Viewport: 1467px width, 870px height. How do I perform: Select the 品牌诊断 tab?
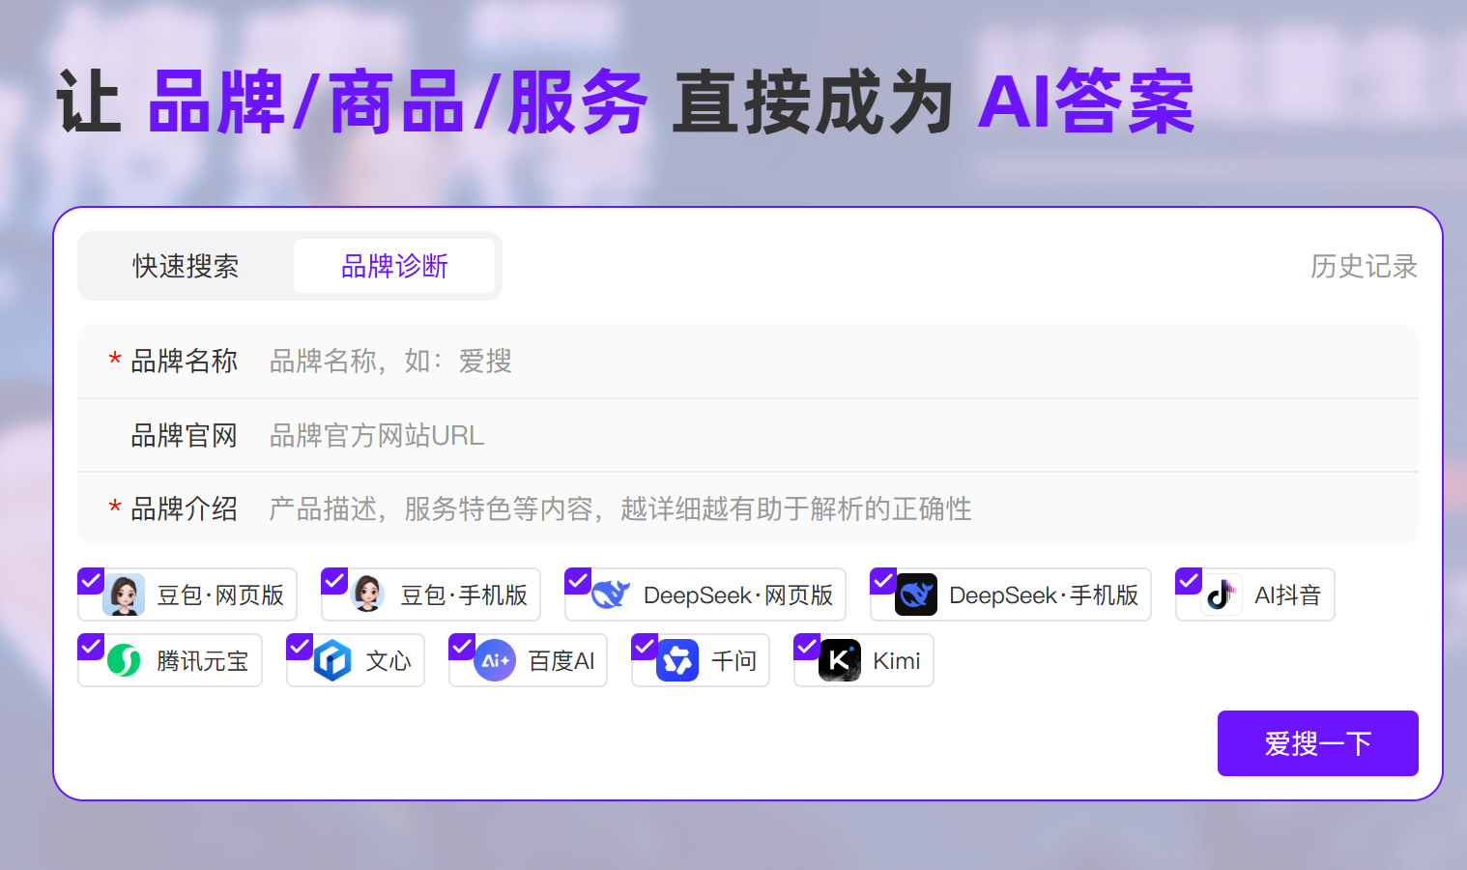point(394,266)
